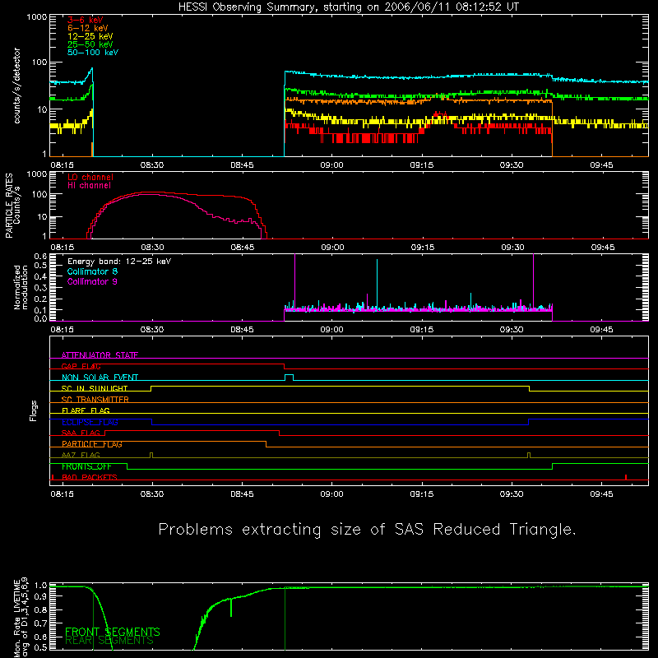The image size is (658, 658).
Task: Select the green FRONTS_OFF flag label
Action: tap(86, 466)
